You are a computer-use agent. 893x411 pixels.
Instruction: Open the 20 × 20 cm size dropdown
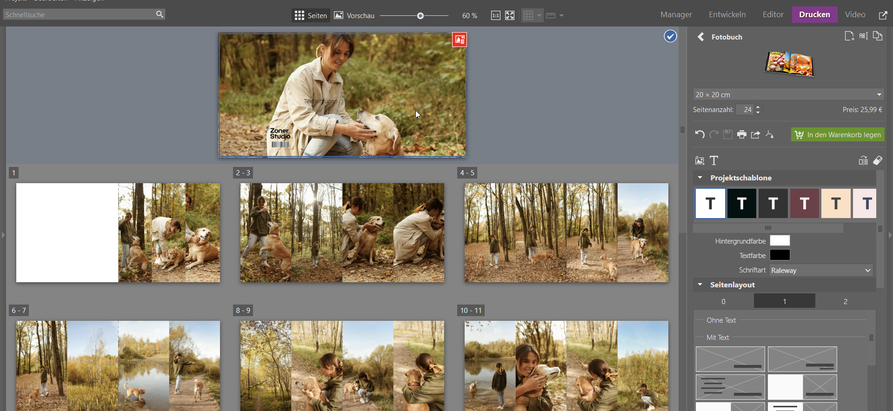point(788,95)
